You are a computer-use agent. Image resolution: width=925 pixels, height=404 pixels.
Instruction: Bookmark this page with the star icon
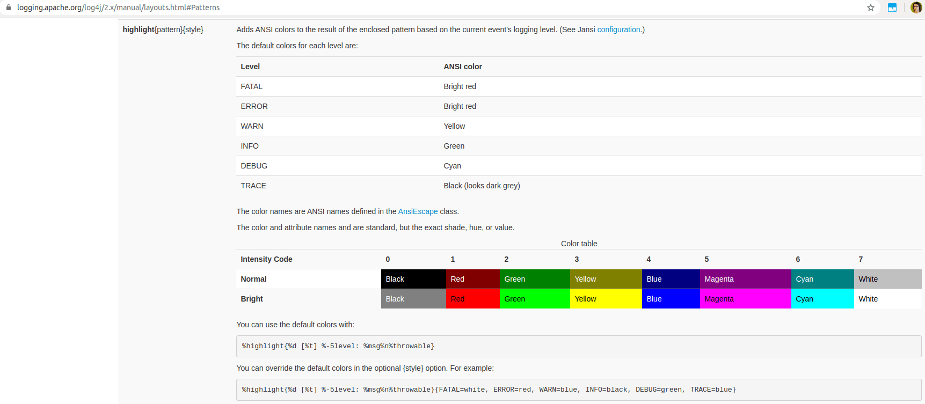(871, 8)
